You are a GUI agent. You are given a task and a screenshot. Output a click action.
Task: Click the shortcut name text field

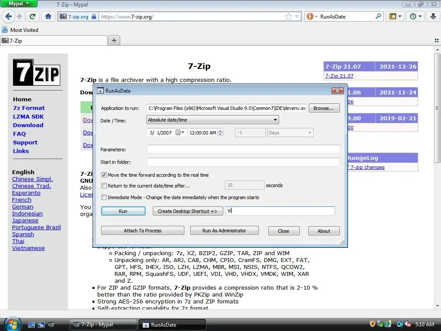click(x=280, y=211)
